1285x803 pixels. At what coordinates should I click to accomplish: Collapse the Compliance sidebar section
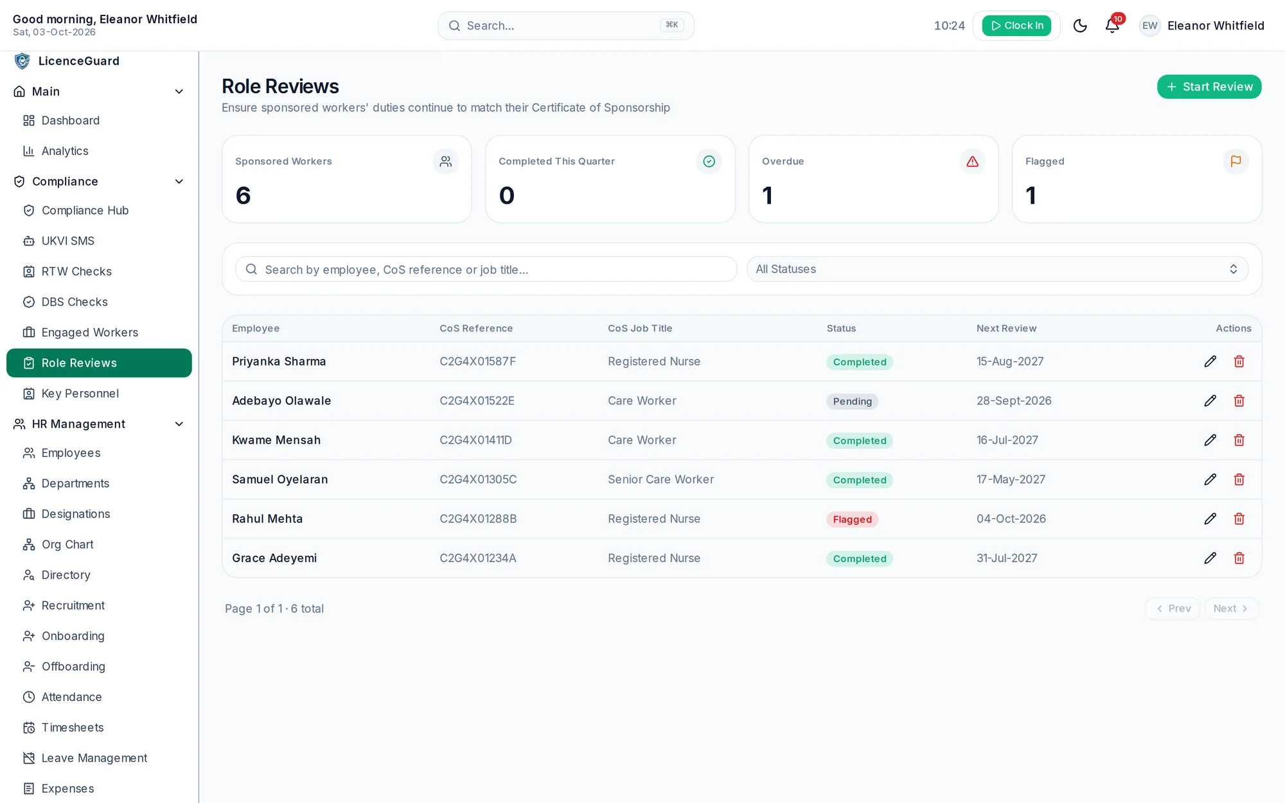pos(99,181)
